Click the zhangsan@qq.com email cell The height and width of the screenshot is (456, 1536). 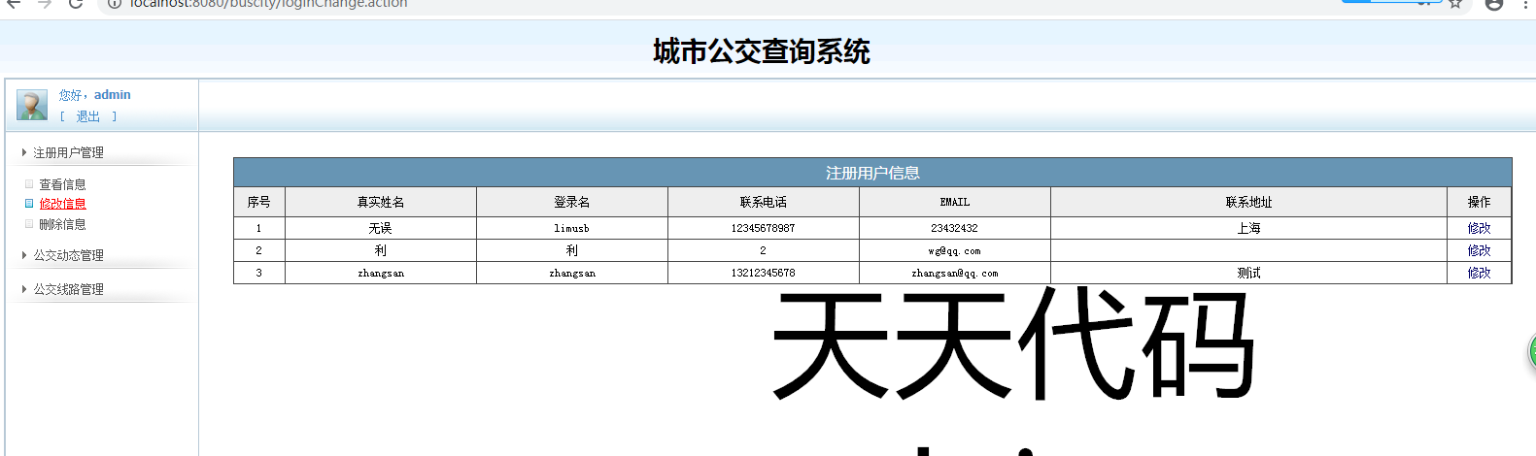click(x=954, y=273)
